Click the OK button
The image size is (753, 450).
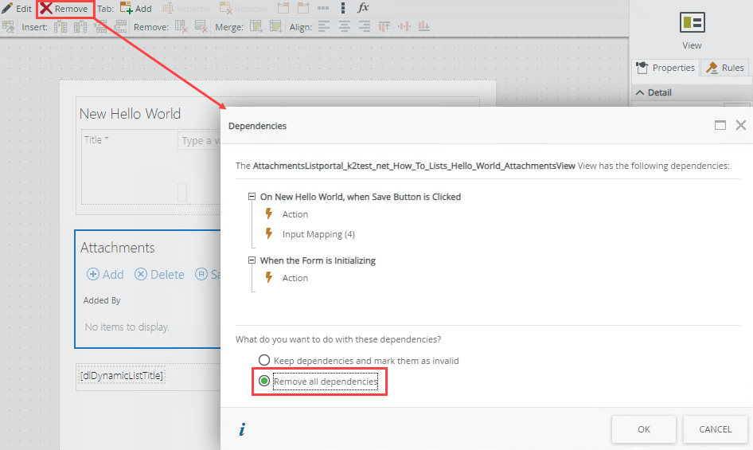click(x=644, y=429)
